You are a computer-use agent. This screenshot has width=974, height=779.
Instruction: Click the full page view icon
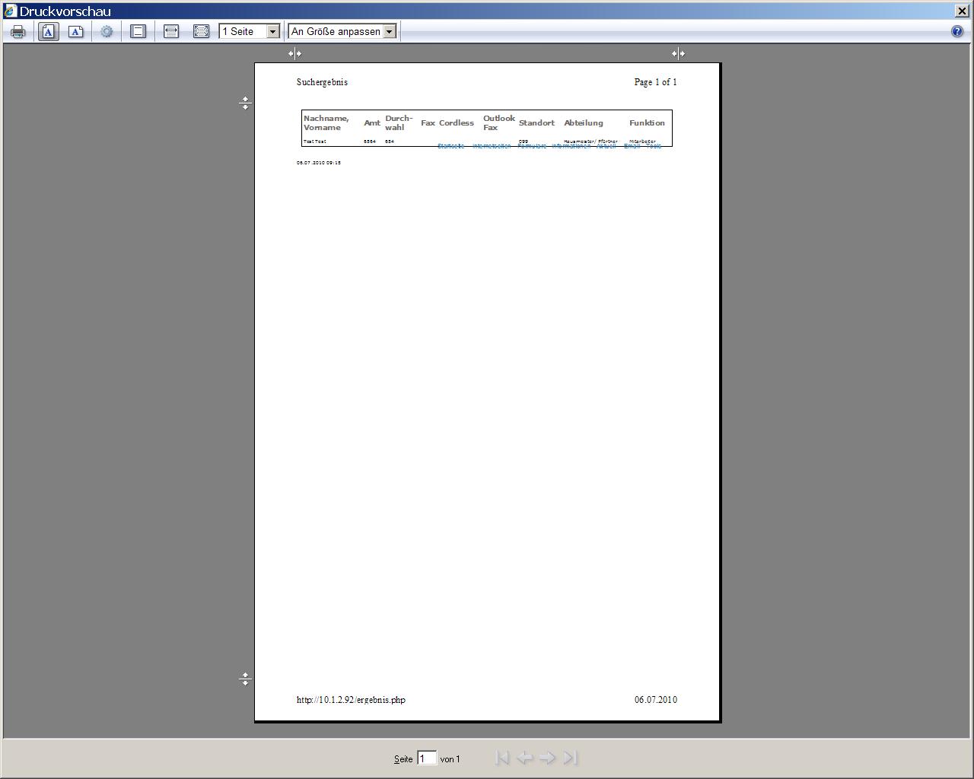201,31
